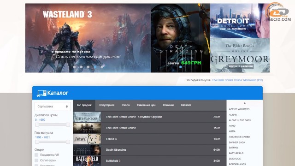The image size is (295, 166).
Task: Switch to the Каталог tab
Action: click(186, 105)
